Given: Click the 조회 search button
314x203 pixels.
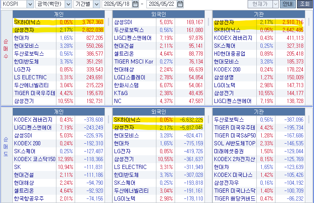Looking at the screenshot, I should pos(305,4).
